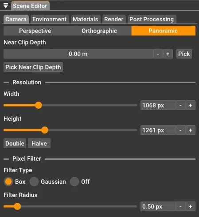Decrease Filter Radius with the minus button

(x=180, y=206)
